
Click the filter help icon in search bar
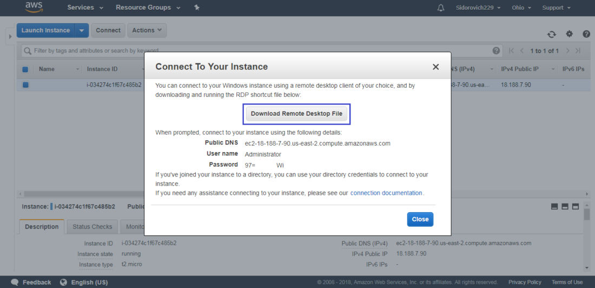[x=496, y=50]
